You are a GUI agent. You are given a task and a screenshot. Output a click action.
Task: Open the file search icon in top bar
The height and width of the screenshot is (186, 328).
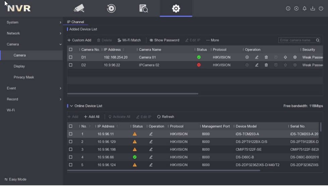click(144, 8)
